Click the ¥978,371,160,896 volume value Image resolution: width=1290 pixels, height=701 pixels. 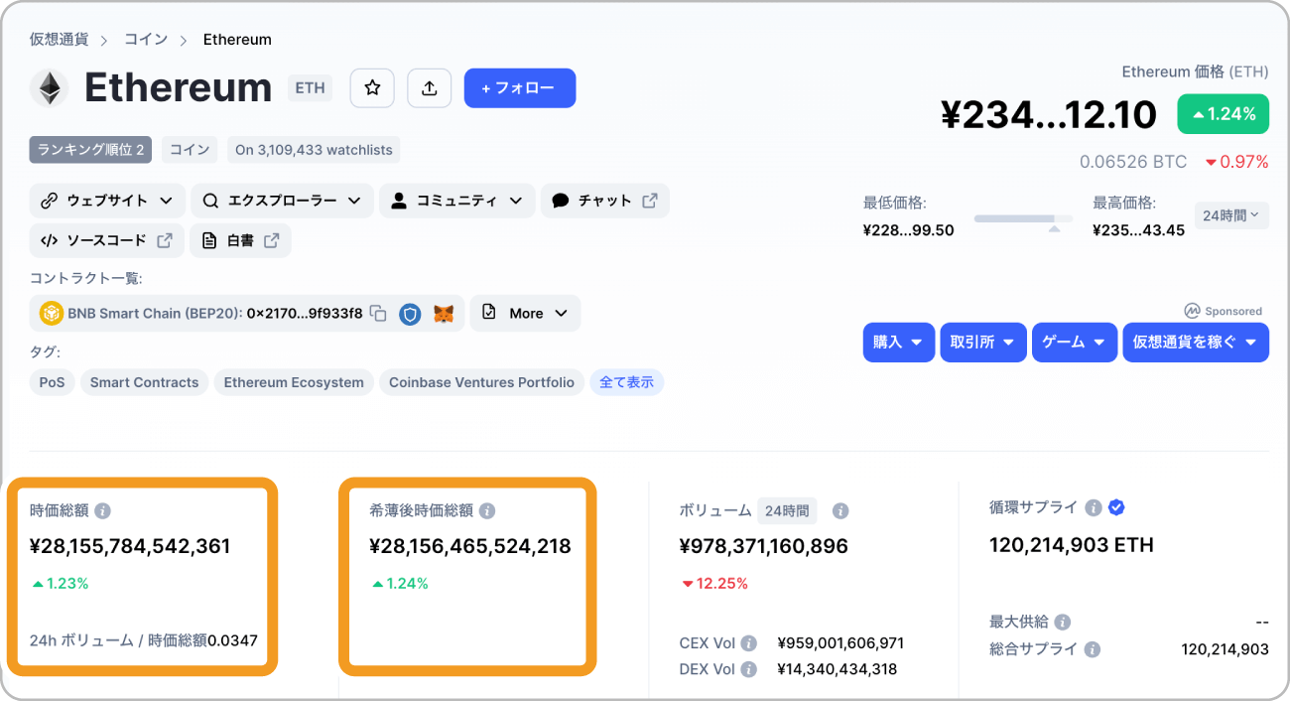764,546
